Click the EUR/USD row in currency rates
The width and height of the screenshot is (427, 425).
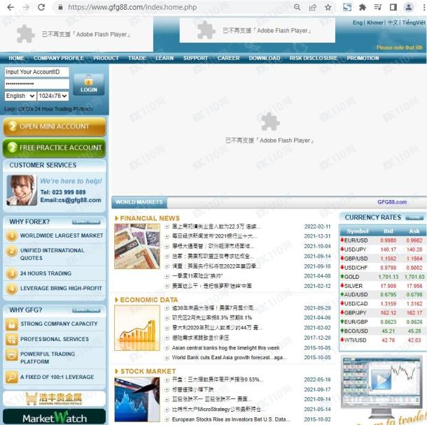[x=383, y=240]
